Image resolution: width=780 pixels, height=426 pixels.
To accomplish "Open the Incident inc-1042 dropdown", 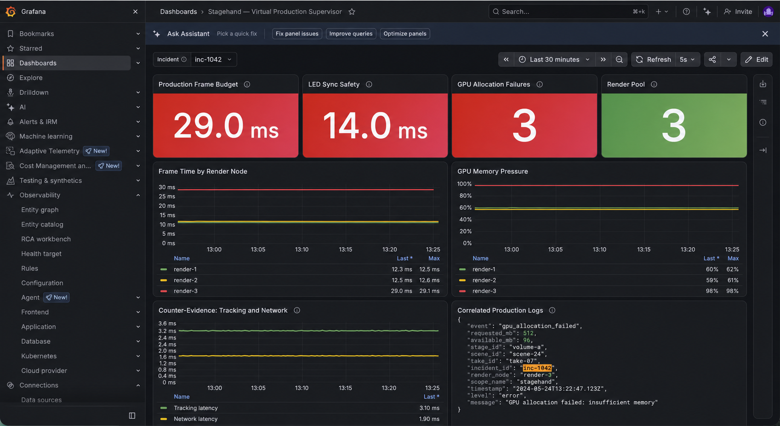I will pyautogui.click(x=214, y=59).
